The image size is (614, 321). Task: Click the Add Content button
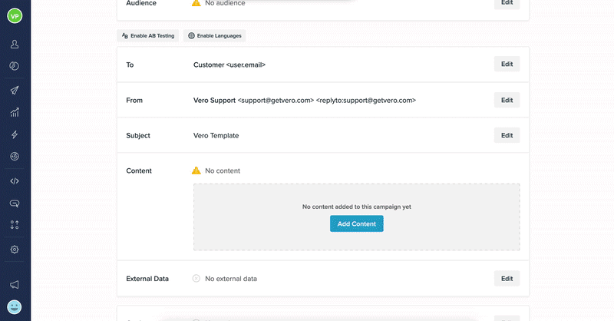tap(357, 223)
